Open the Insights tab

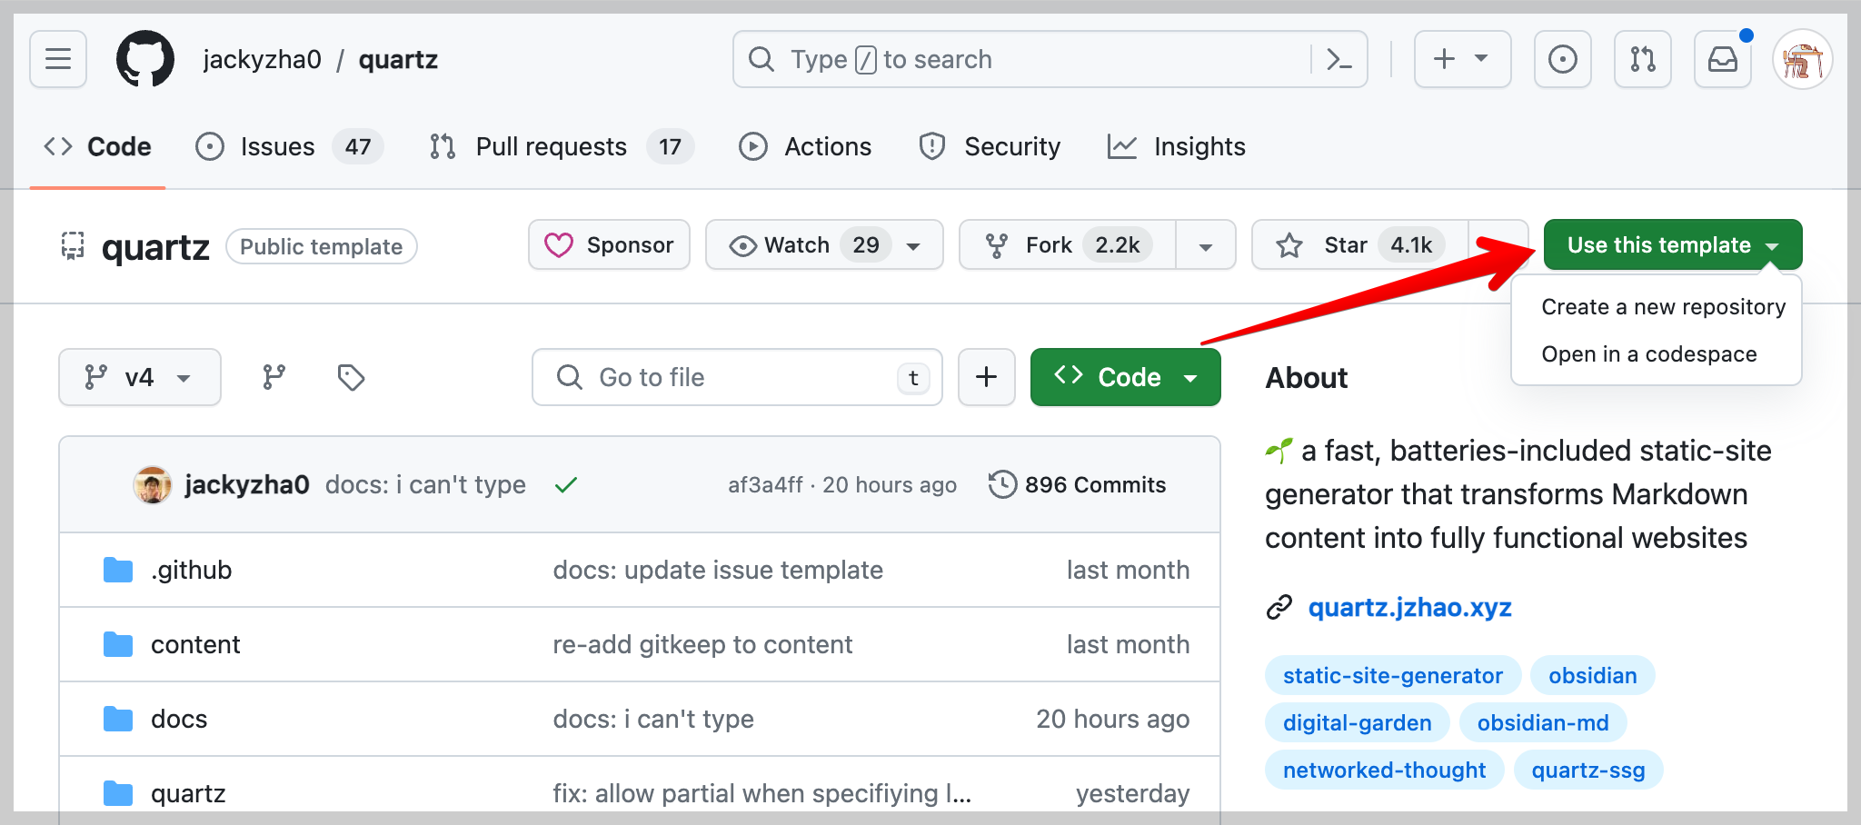coord(1177,146)
